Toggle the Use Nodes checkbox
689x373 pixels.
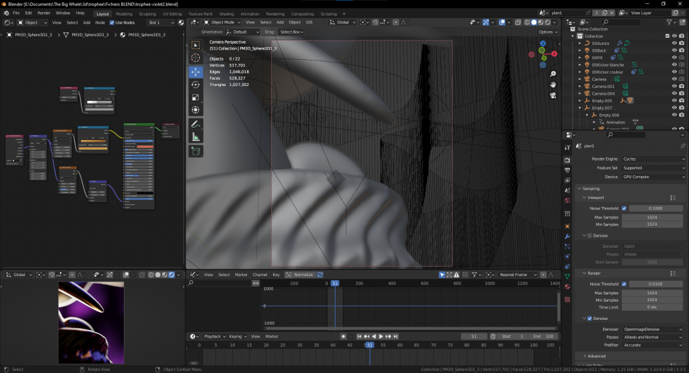pos(111,22)
